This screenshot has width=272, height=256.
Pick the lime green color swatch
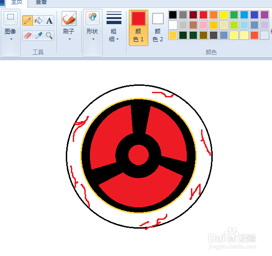pyautogui.click(x=234, y=25)
